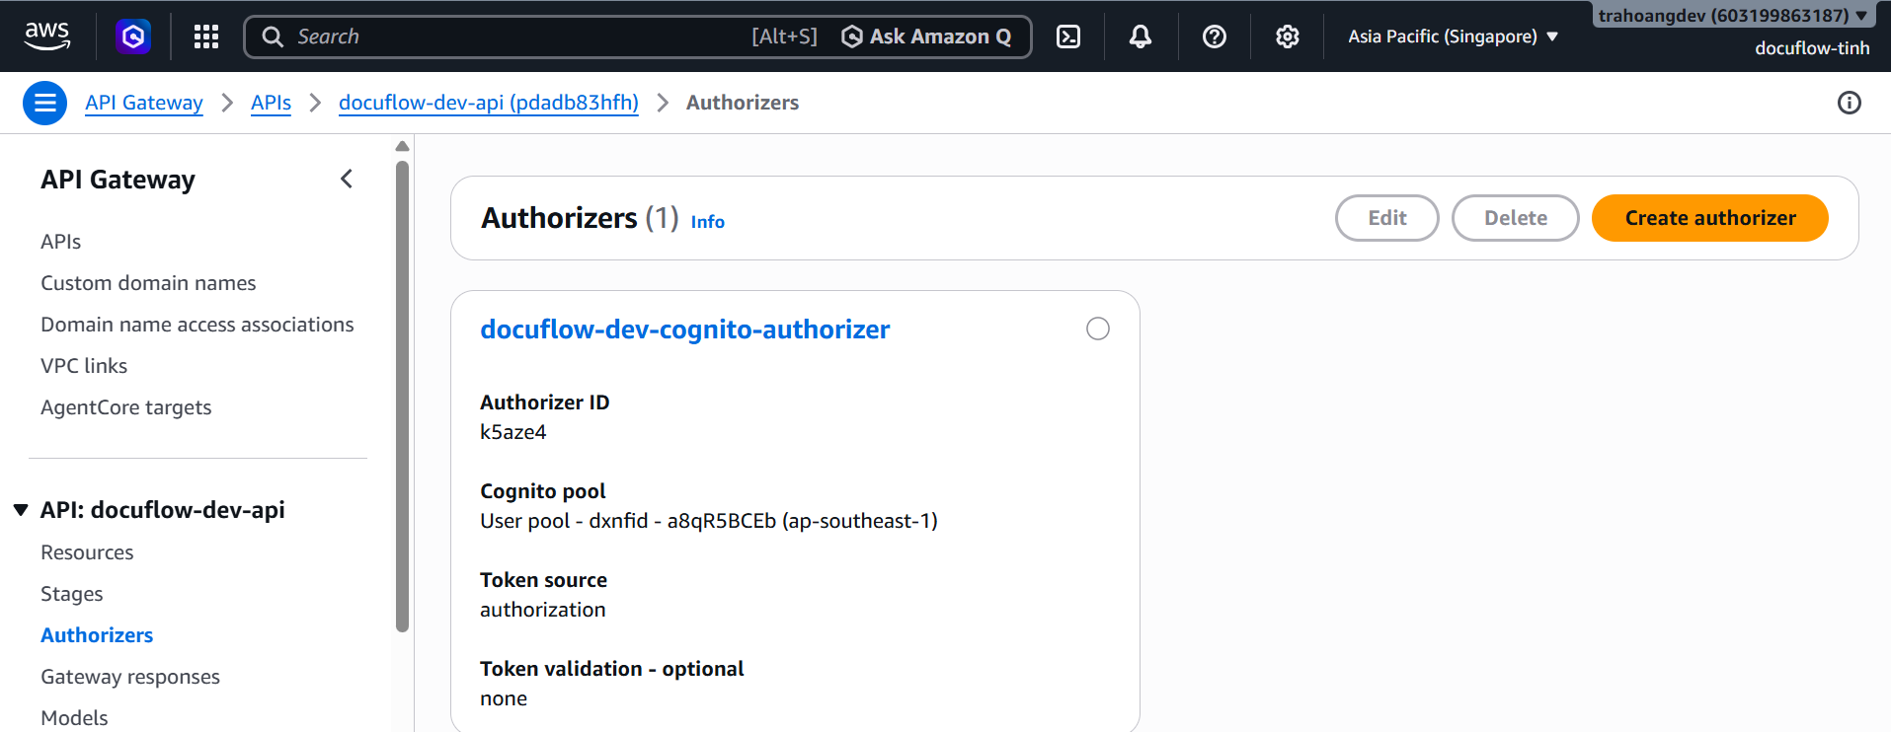The height and width of the screenshot is (732, 1891).
Task: Collapse the API Gateway sidebar
Action: click(x=347, y=179)
